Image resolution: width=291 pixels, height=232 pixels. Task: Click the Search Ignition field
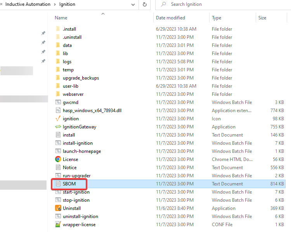point(223,4)
